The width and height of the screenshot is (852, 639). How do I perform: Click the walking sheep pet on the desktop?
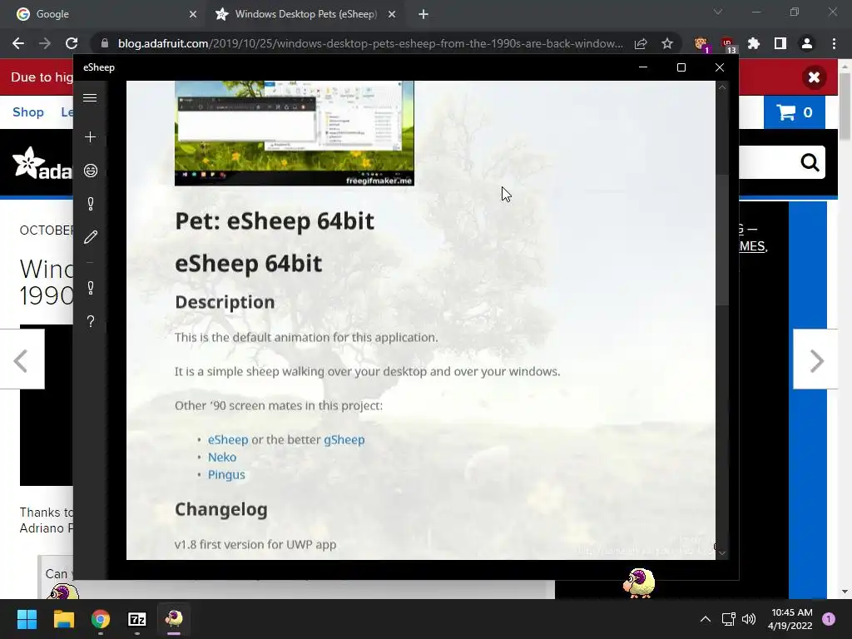[x=639, y=583]
